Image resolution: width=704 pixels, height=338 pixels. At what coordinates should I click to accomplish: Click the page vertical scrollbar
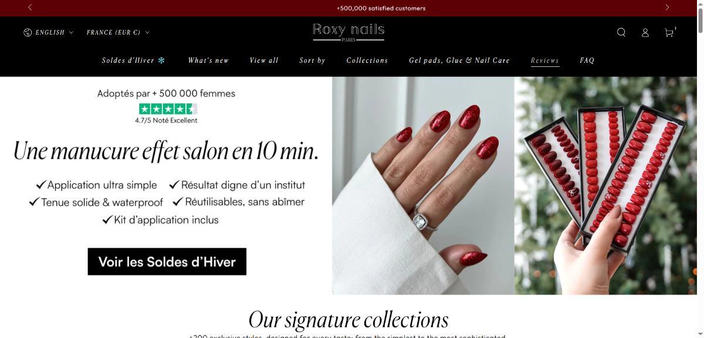[x=700, y=169]
